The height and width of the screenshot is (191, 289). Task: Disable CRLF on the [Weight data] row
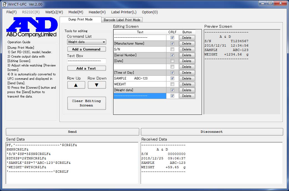click(x=173, y=90)
